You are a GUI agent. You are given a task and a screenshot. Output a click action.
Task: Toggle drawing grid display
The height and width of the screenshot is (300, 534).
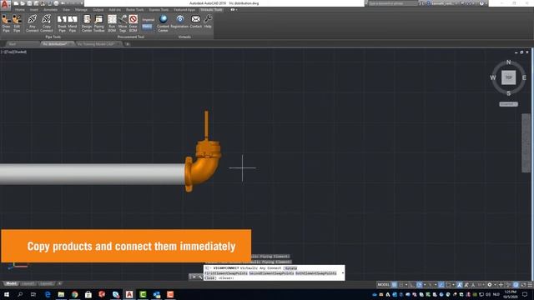[394, 285]
